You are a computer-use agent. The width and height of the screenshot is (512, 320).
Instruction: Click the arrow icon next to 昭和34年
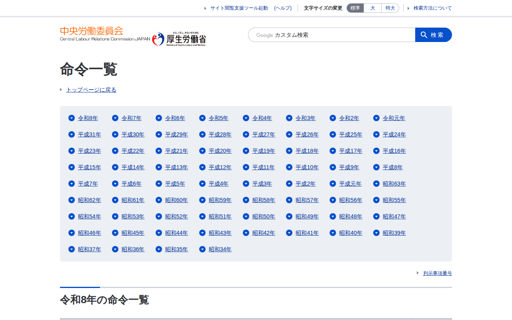(202, 249)
